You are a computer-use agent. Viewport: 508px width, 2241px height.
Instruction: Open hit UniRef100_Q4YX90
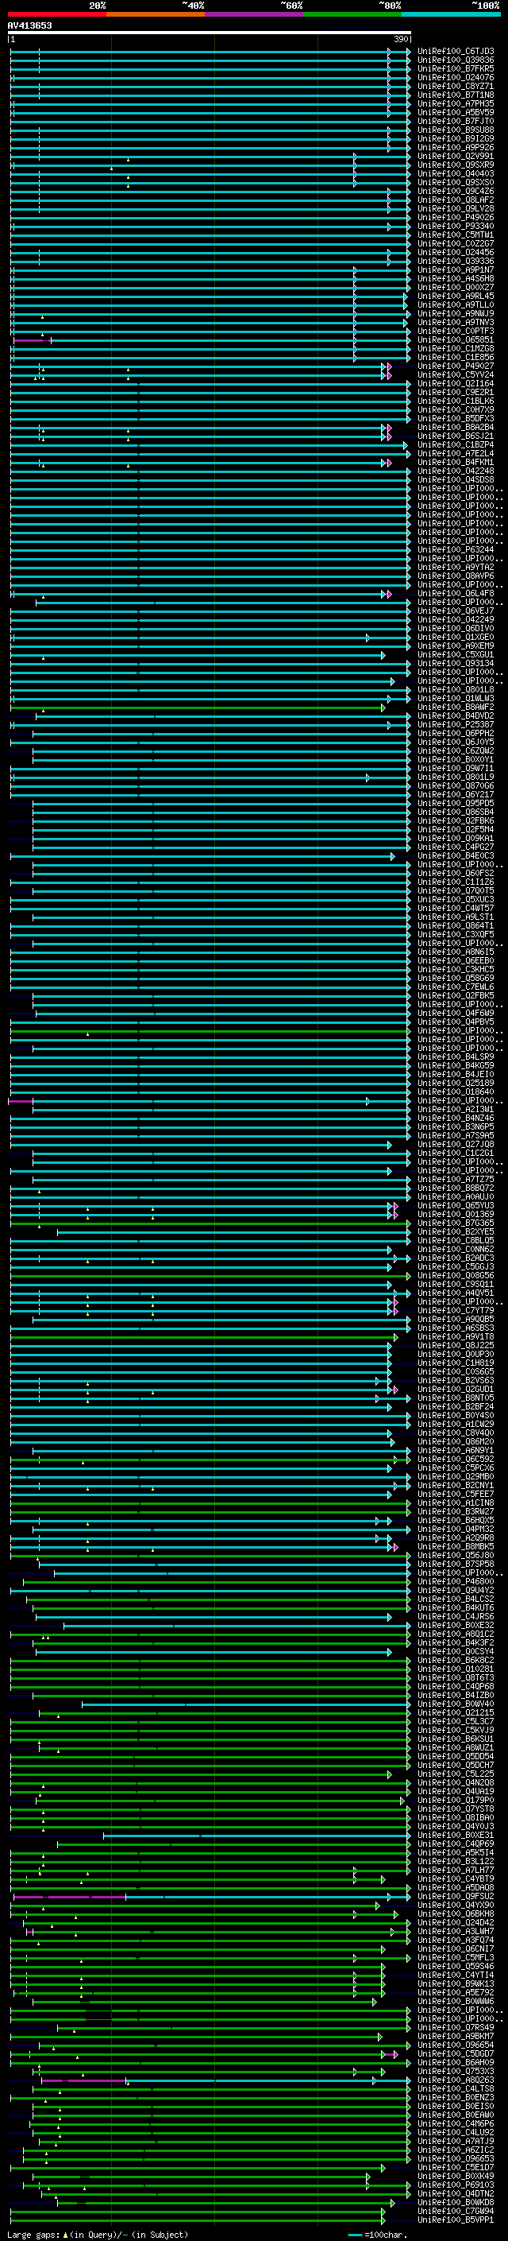(x=456, y=1906)
